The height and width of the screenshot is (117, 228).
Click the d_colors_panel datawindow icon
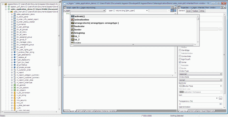15,17
